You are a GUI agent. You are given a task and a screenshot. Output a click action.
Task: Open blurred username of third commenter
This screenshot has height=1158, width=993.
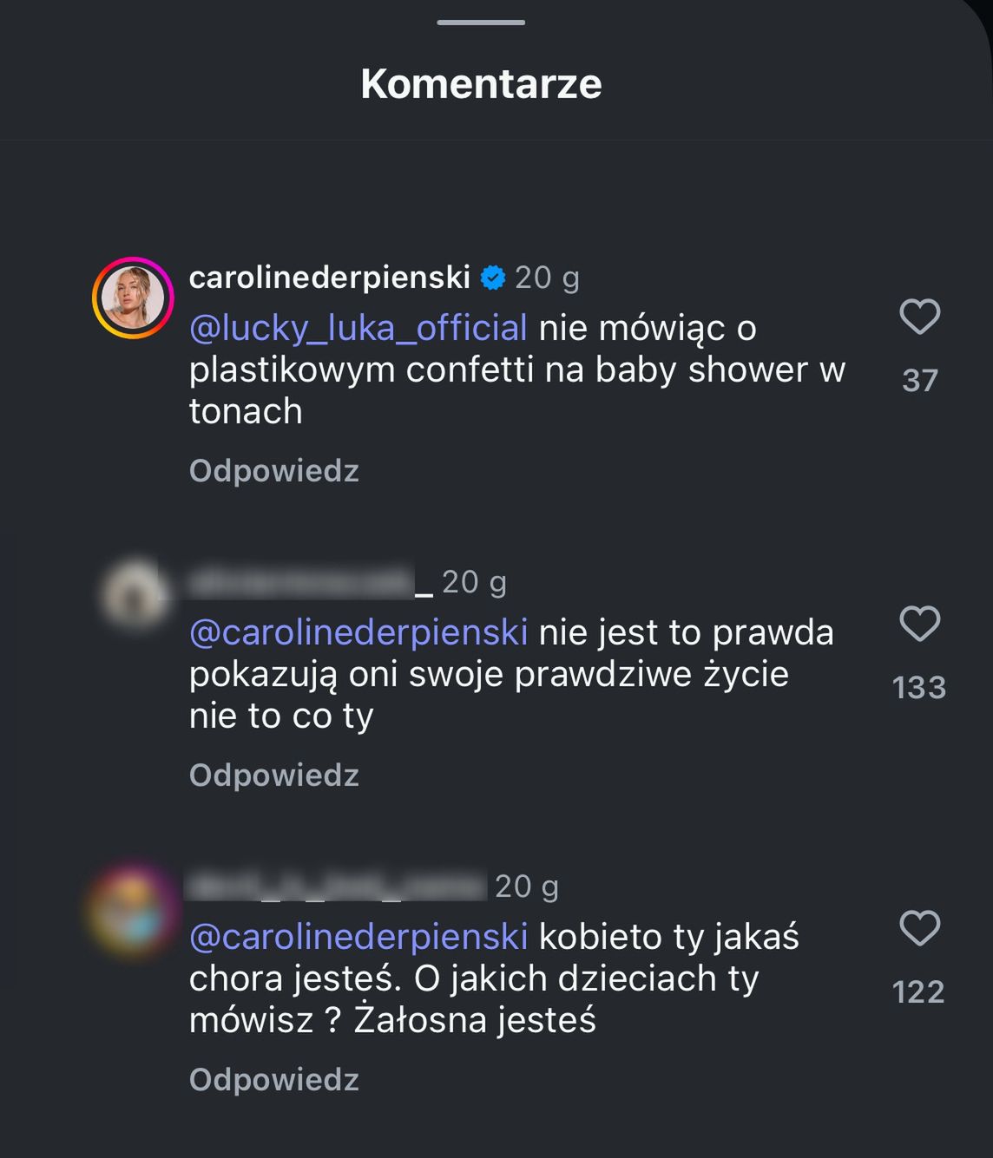coord(337,886)
